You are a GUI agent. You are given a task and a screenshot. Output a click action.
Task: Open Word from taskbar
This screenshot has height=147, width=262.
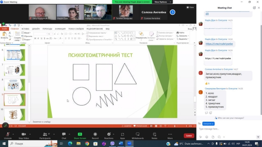pos(121,143)
